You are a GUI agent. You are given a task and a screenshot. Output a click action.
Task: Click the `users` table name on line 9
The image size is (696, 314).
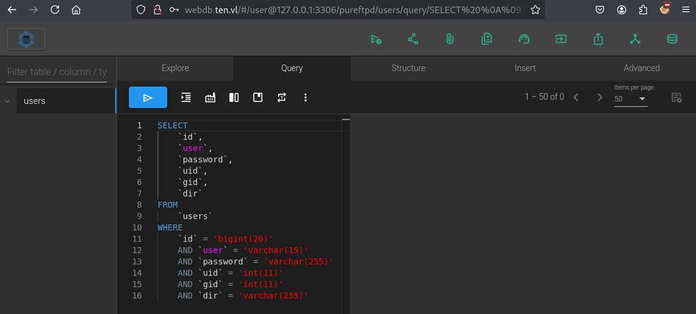point(195,216)
